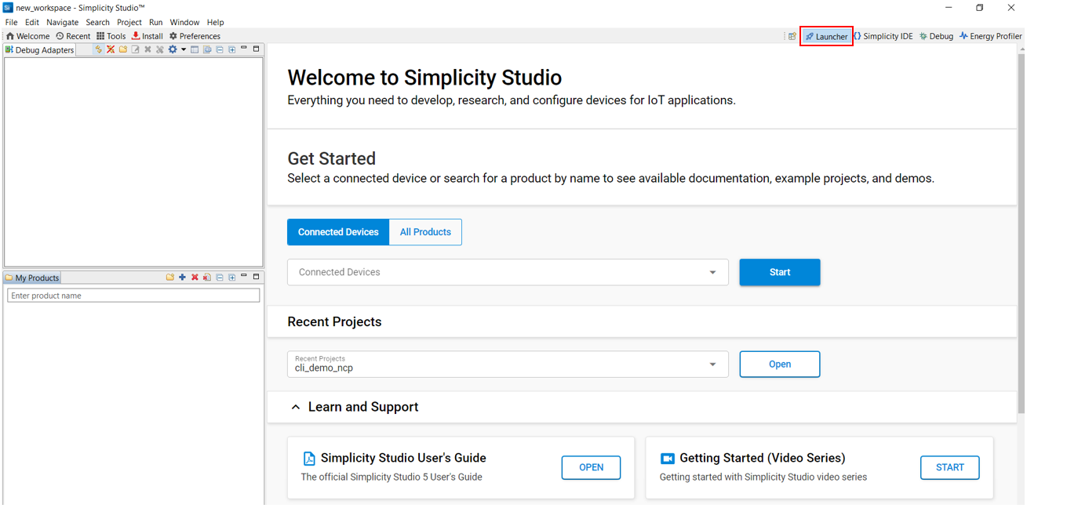Click the Enter product name field

click(133, 296)
